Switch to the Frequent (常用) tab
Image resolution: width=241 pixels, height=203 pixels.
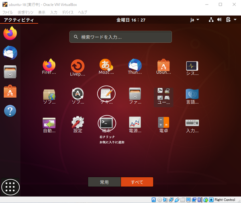(x=104, y=182)
